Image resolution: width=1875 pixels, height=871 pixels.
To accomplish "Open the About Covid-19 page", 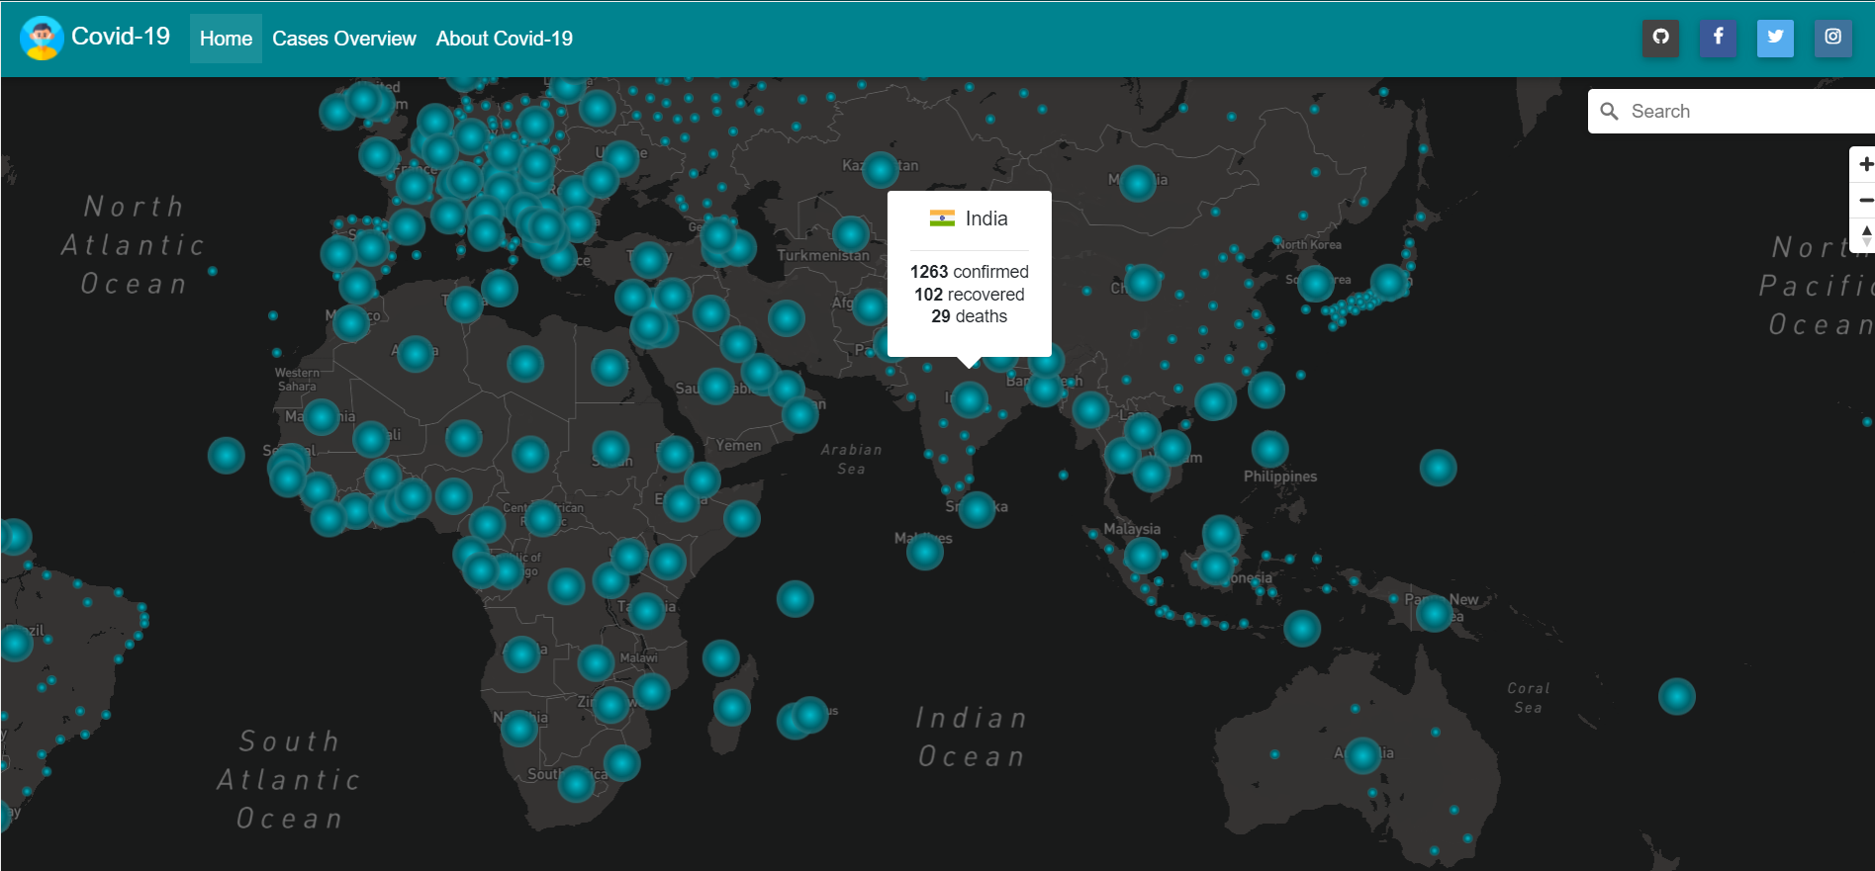I will pos(505,39).
